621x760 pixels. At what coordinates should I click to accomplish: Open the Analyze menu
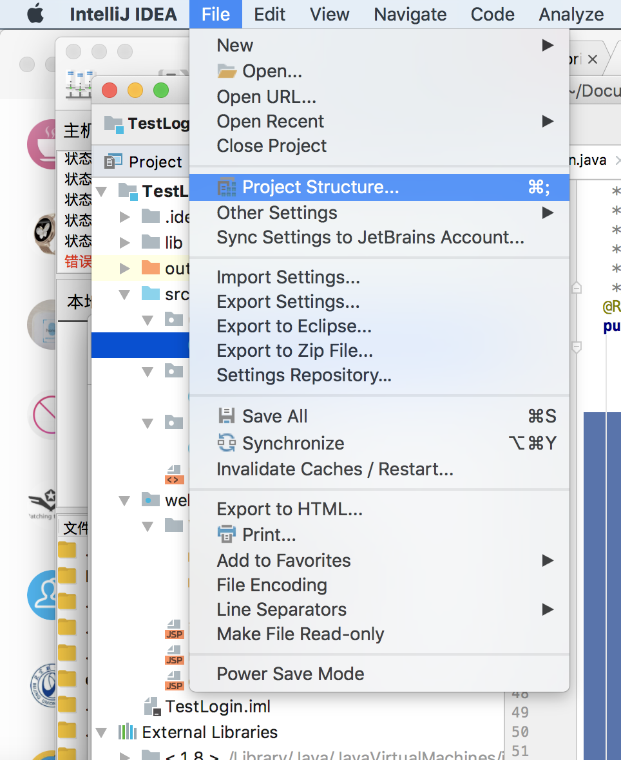pos(571,15)
